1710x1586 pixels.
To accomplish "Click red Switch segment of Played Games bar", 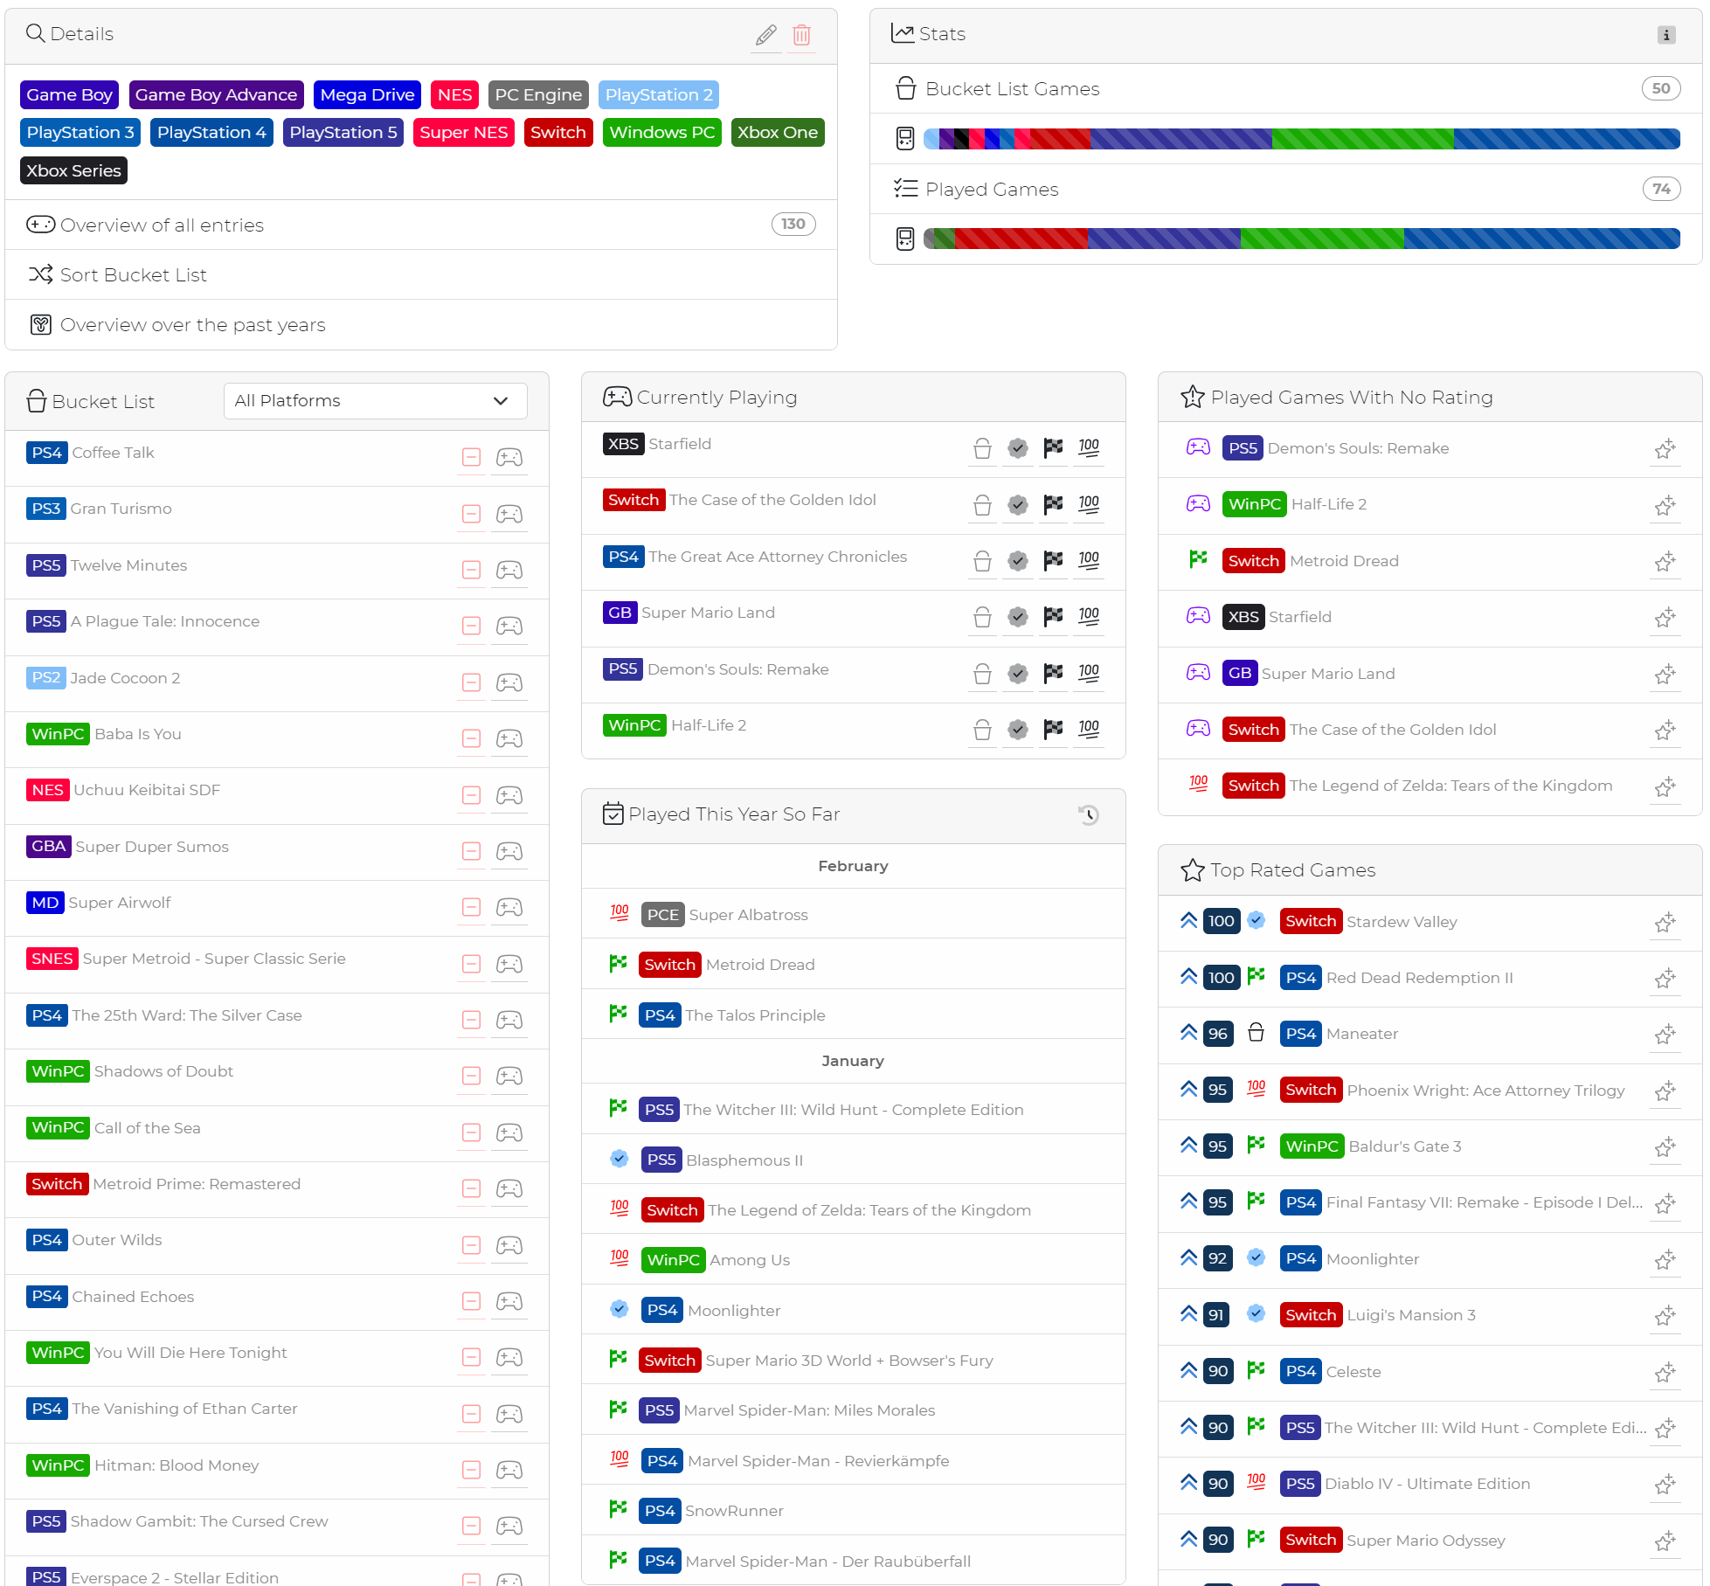I will point(1021,239).
